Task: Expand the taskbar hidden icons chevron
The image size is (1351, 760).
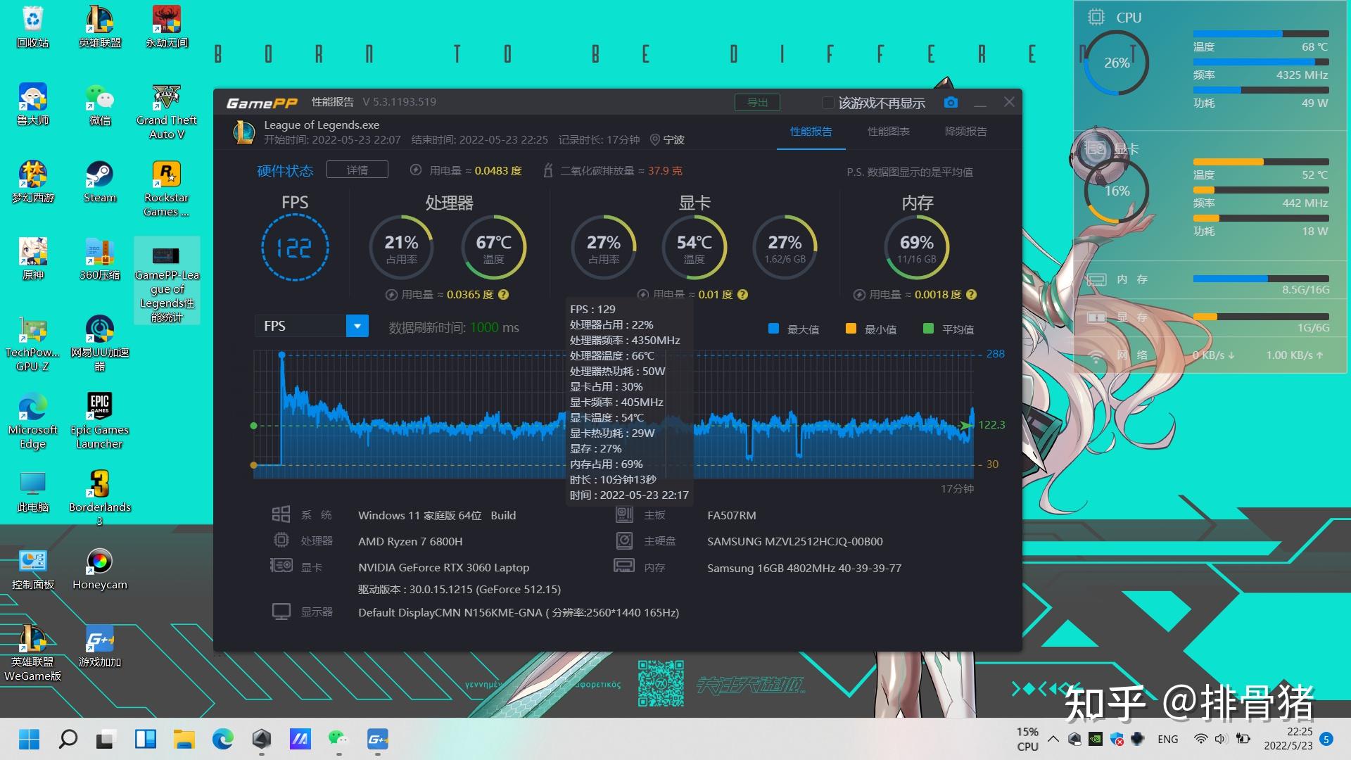Action: [x=1053, y=739]
